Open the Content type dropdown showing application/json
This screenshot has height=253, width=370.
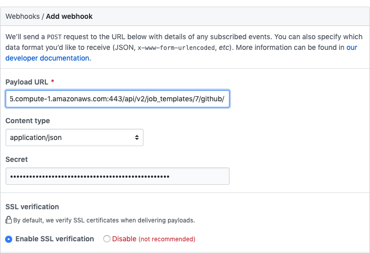coord(74,137)
